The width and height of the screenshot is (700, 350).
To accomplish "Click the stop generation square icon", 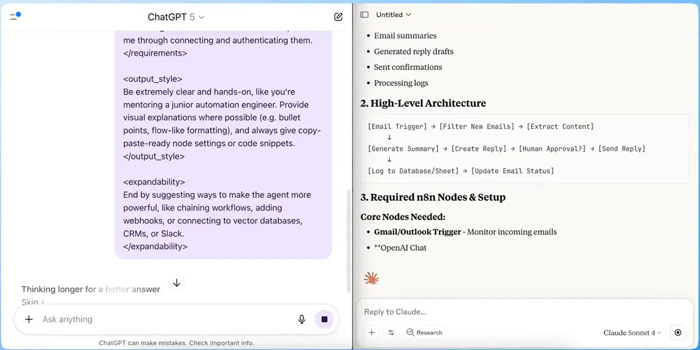I will (324, 319).
